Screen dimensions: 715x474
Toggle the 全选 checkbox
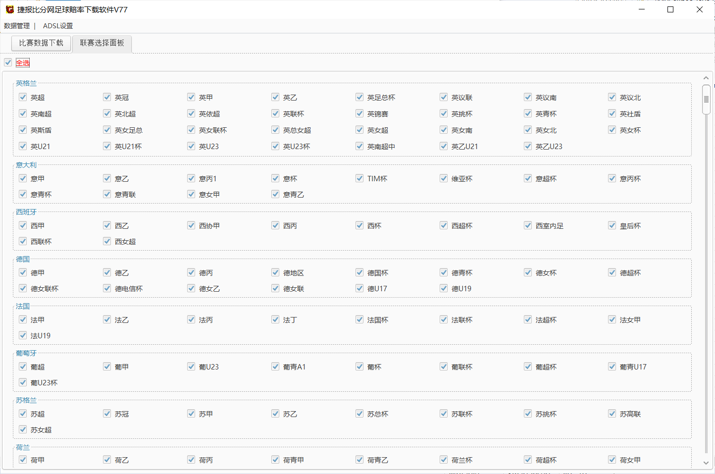(x=8, y=62)
